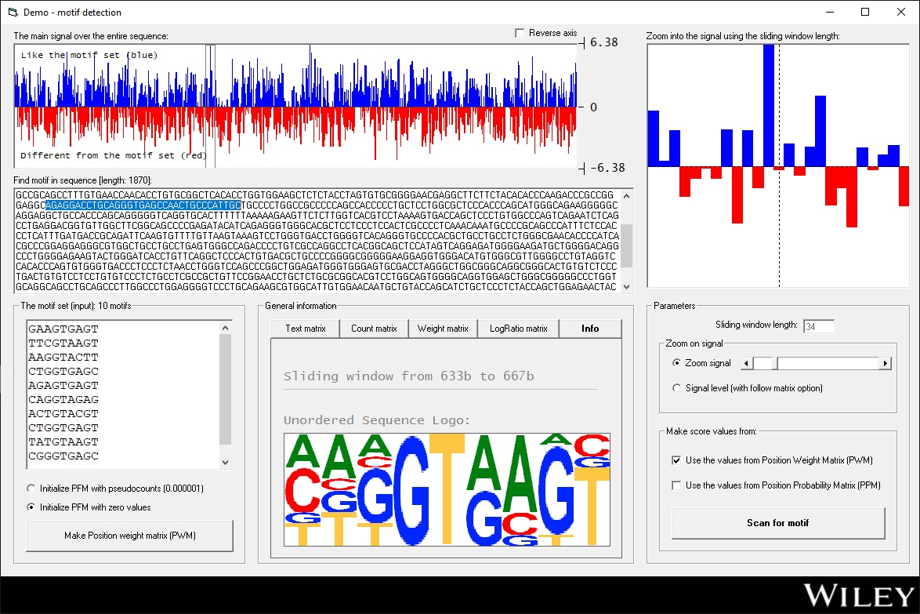920x614 pixels.
Task: Click the Sliding window length input field
Action: 819,325
